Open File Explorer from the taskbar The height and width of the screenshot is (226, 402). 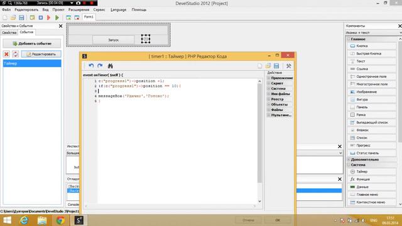point(42,220)
